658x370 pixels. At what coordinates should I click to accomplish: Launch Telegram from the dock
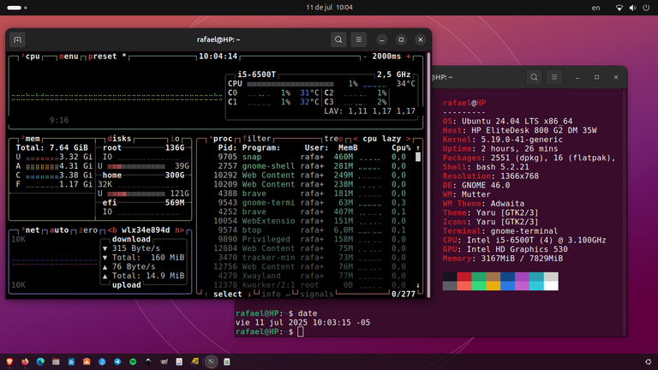pos(117,361)
